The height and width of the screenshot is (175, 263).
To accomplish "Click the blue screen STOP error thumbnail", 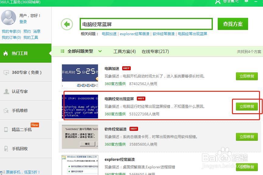I will [x=80, y=107].
